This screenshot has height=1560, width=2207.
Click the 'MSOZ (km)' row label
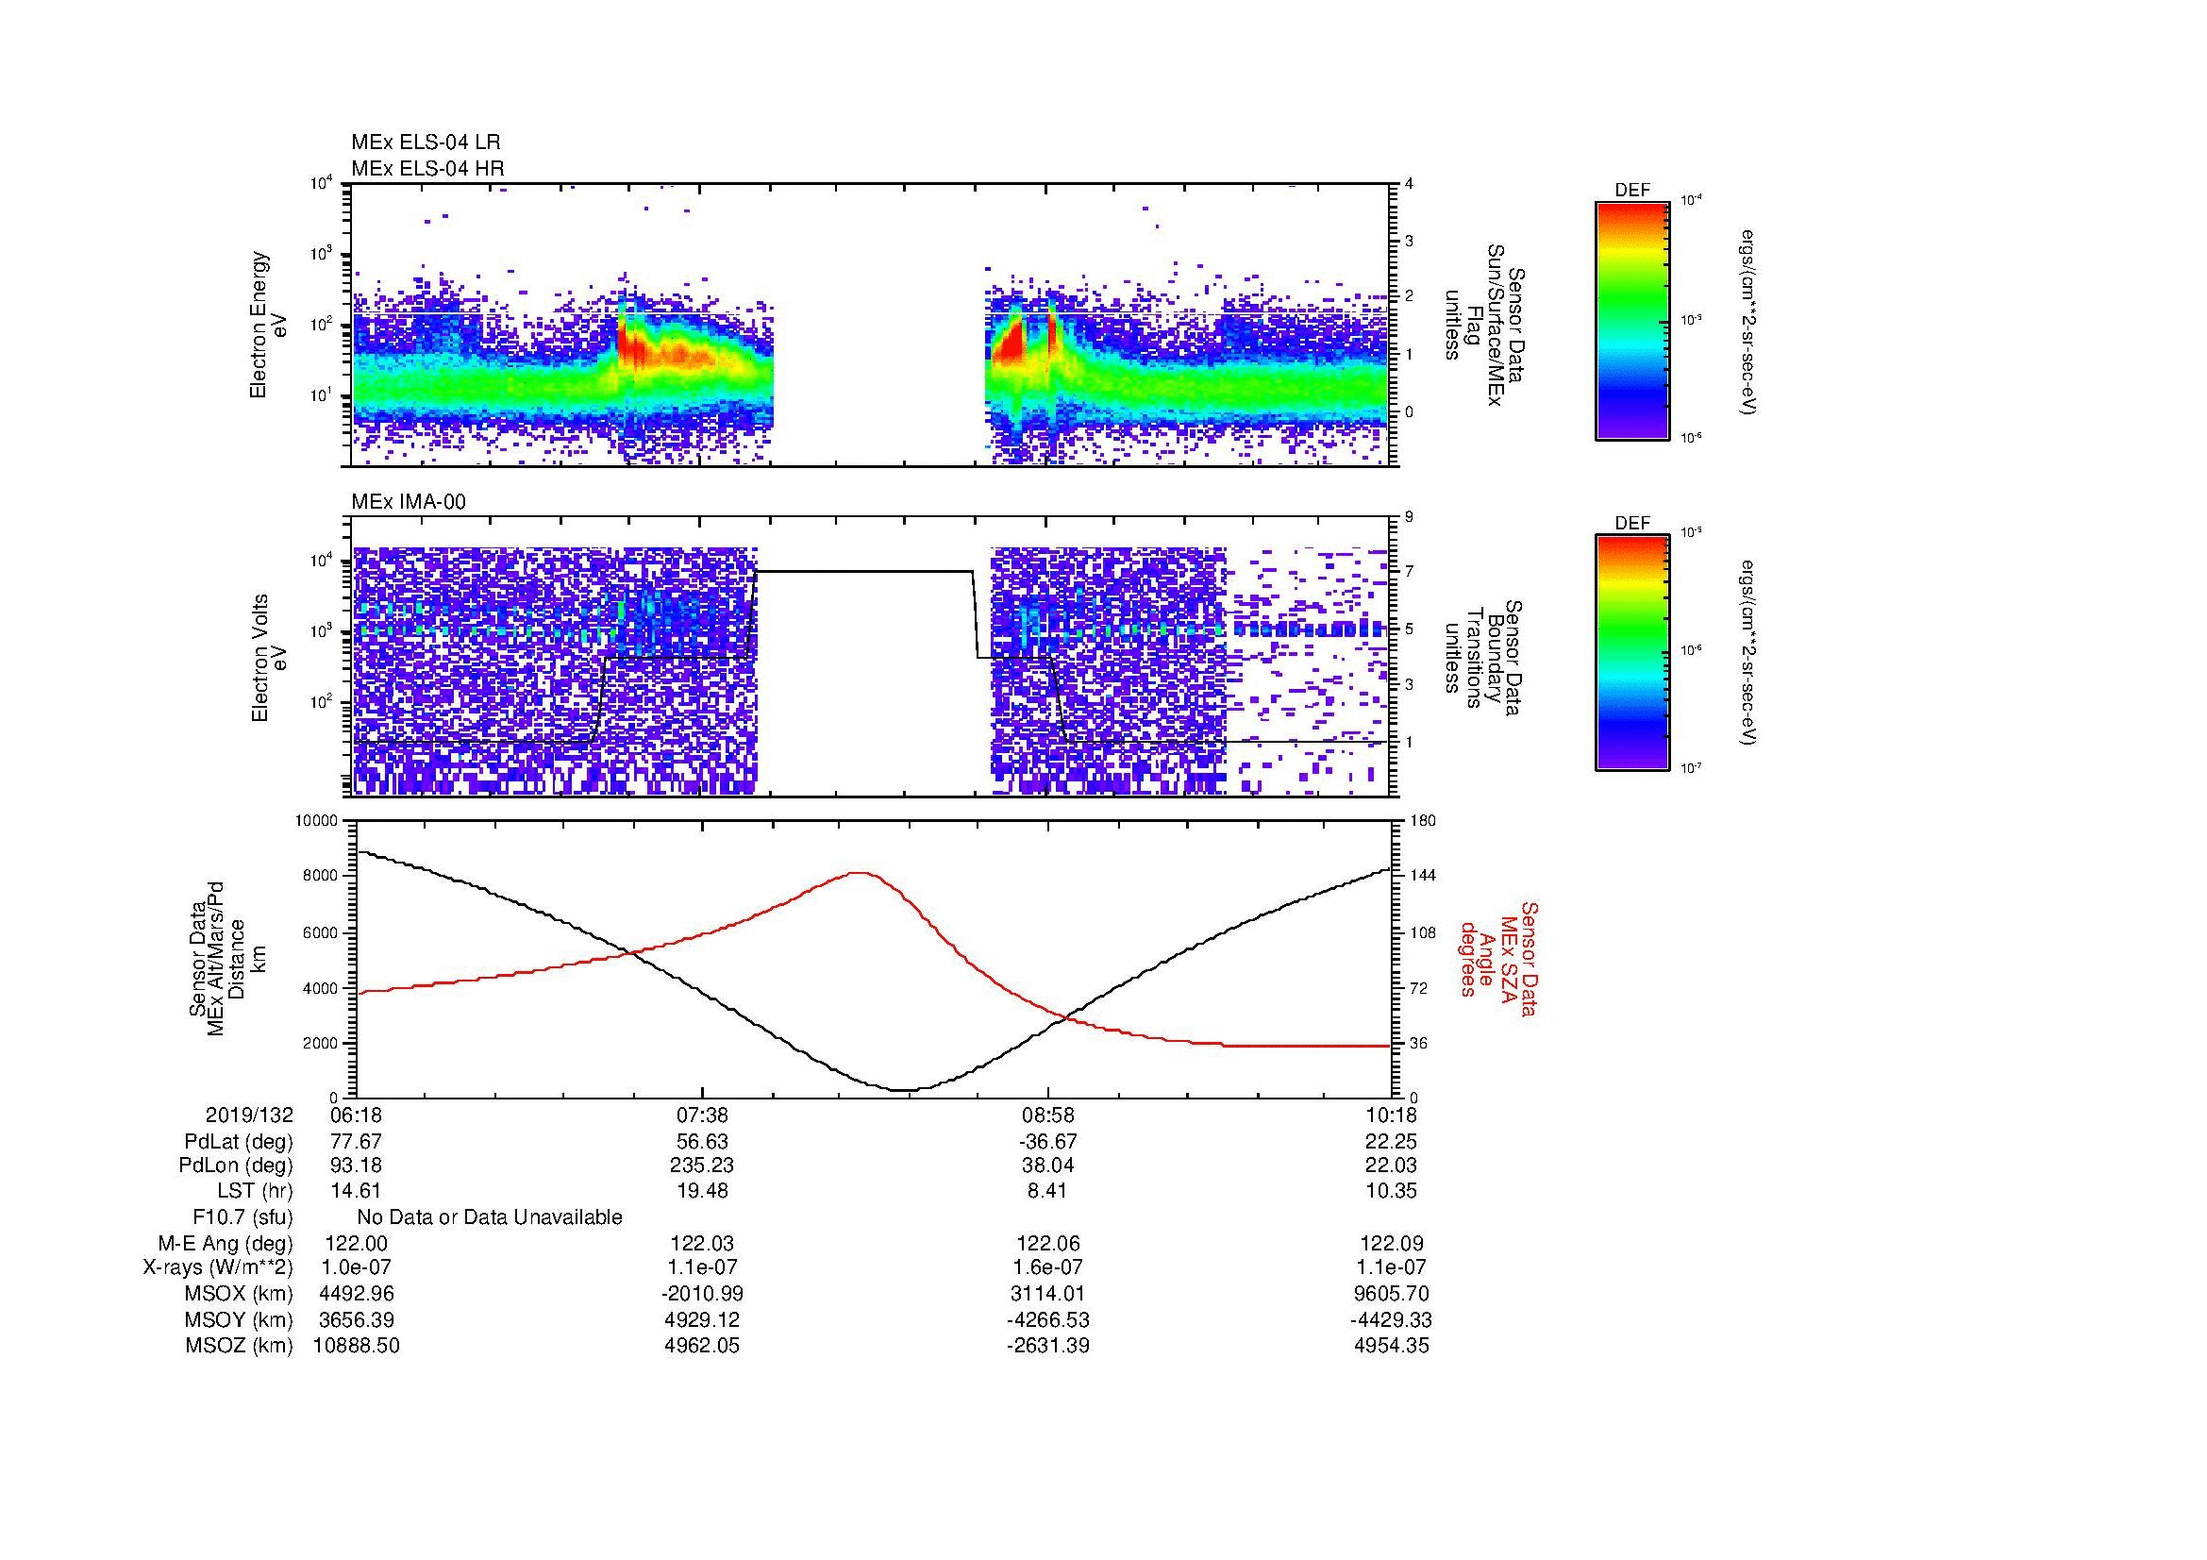[x=240, y=1346]
